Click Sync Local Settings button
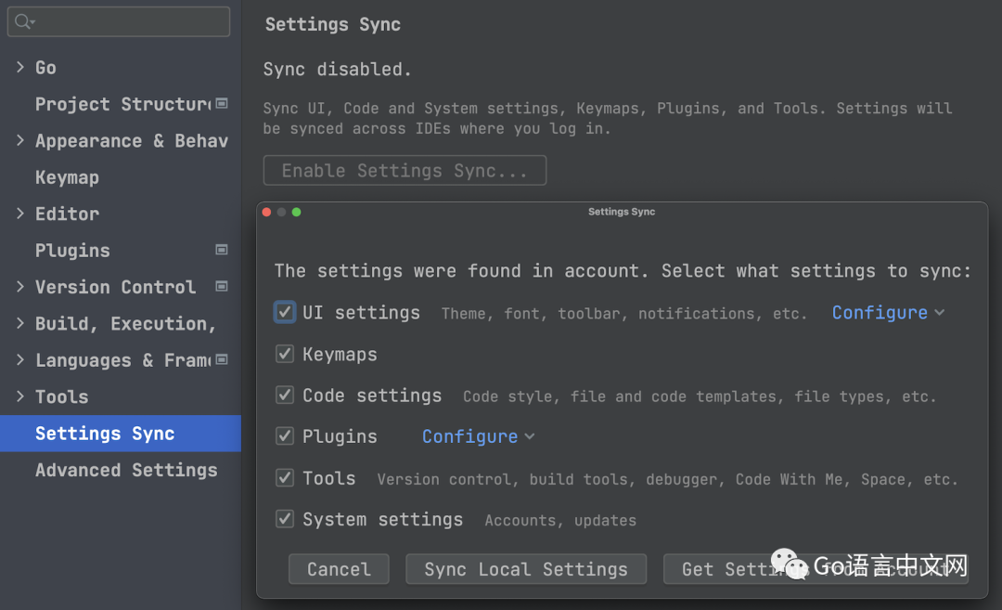 tap(526, 569)
